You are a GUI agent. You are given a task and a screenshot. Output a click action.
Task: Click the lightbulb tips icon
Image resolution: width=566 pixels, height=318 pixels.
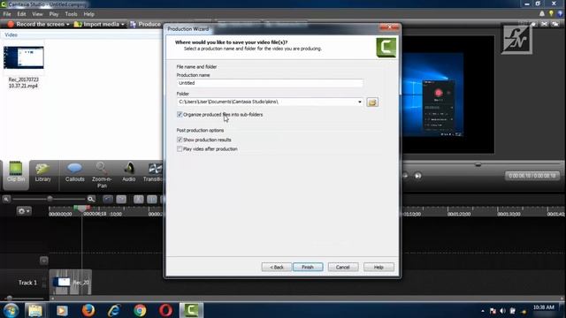click(551, 14)
